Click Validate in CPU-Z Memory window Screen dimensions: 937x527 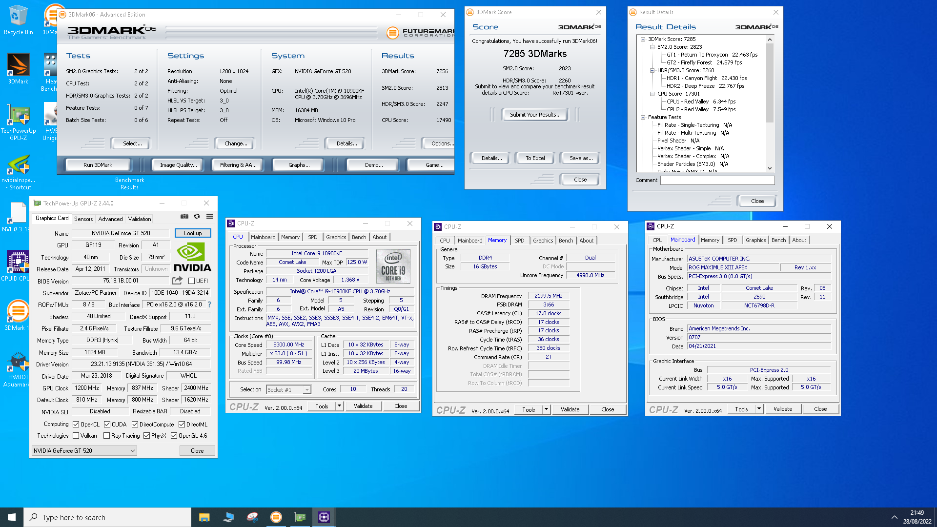click(x=570, y=409)
